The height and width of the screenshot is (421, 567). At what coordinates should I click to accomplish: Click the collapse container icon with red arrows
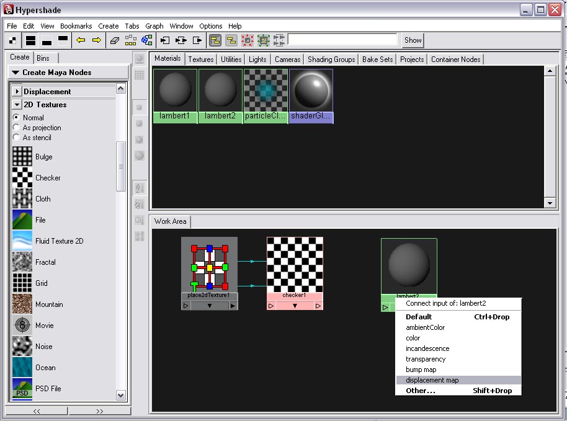(x=248, y=40)
